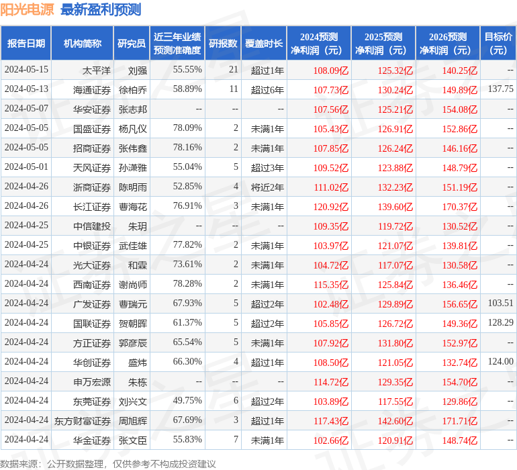
Task: Click the 近三年业绩预测准确度 header
Action: click(177, 43)
